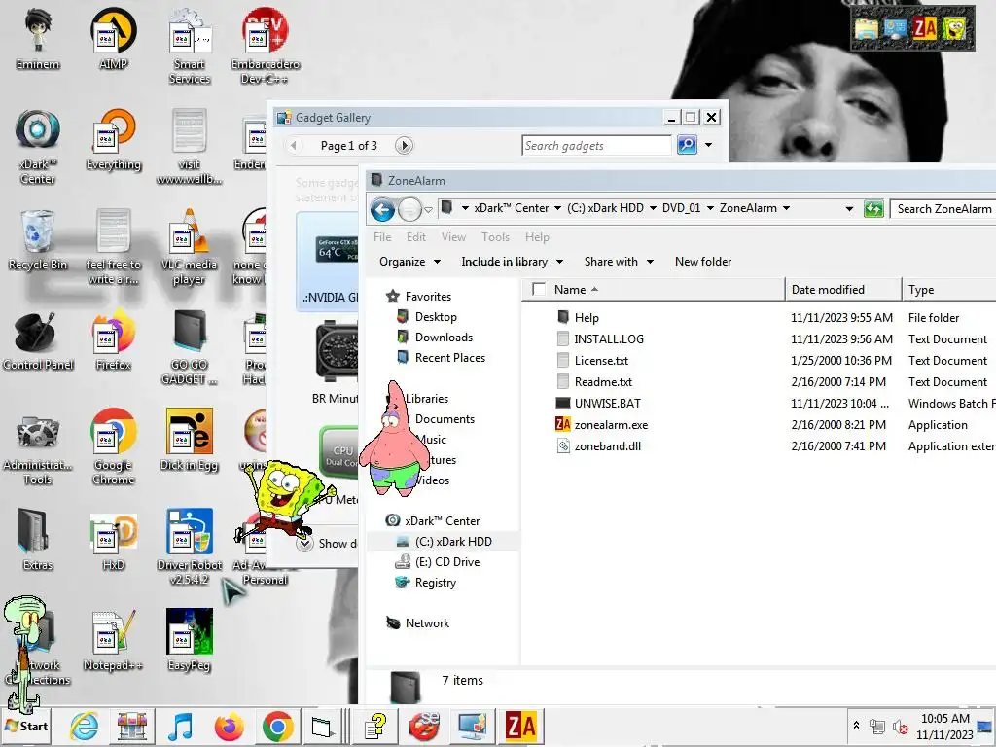Click ZoneAlarm ZA taskbar icon

pyautogui.click(x=520, y=726)
